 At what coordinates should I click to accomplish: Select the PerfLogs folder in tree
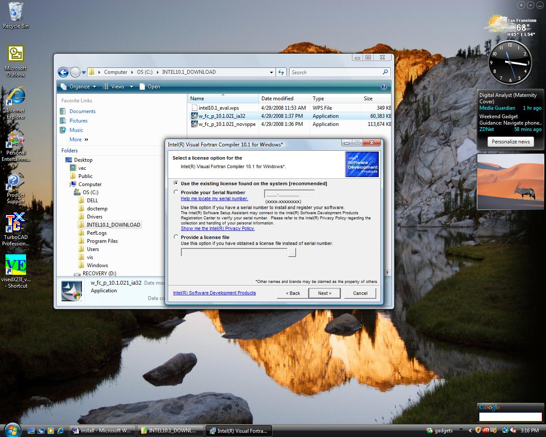pyautogui.click(x=97, y=233)
